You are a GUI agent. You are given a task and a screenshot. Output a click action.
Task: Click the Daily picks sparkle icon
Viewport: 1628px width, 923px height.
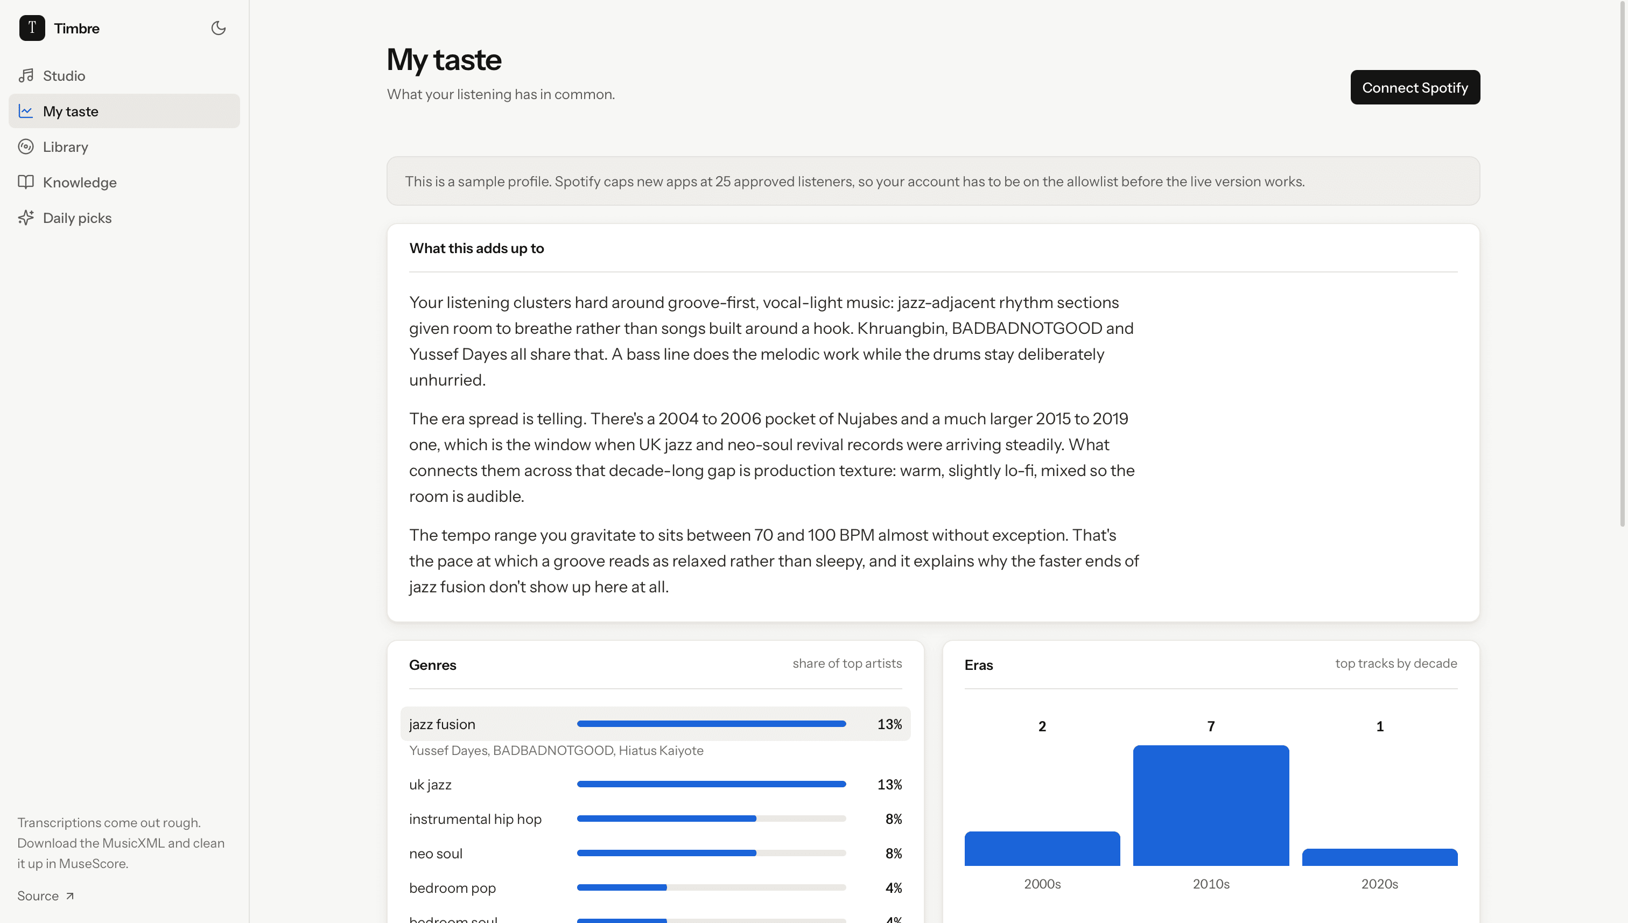point(26,218)
